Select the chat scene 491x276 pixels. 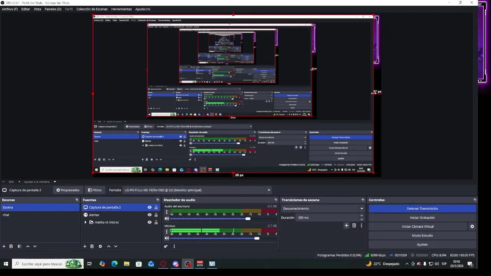point(40,215)
